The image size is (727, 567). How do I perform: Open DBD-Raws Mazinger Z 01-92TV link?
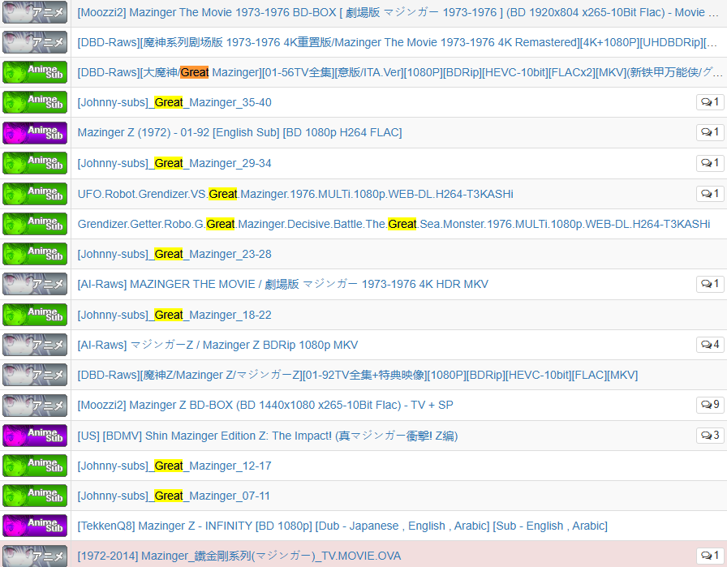click(x=358, y=375)
